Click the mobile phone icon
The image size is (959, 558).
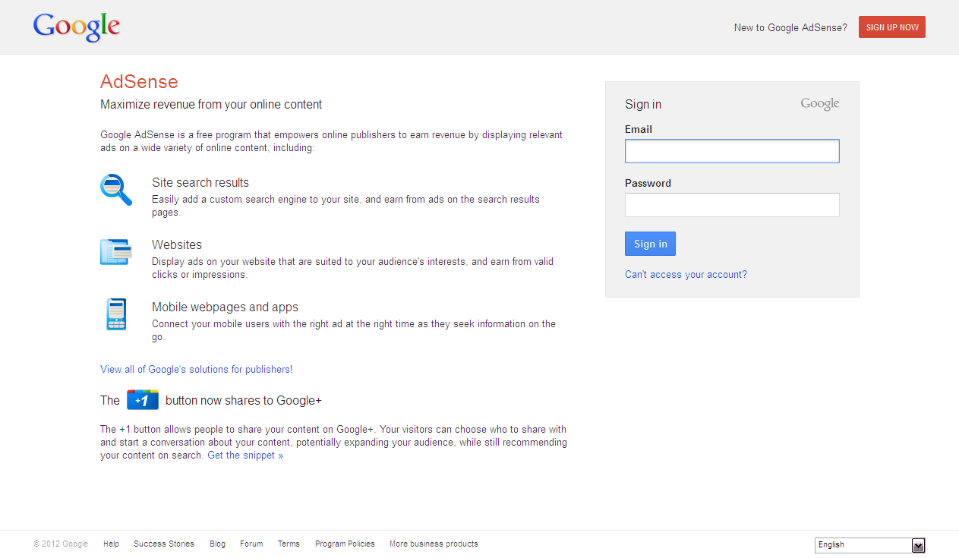tap(115, 314)
